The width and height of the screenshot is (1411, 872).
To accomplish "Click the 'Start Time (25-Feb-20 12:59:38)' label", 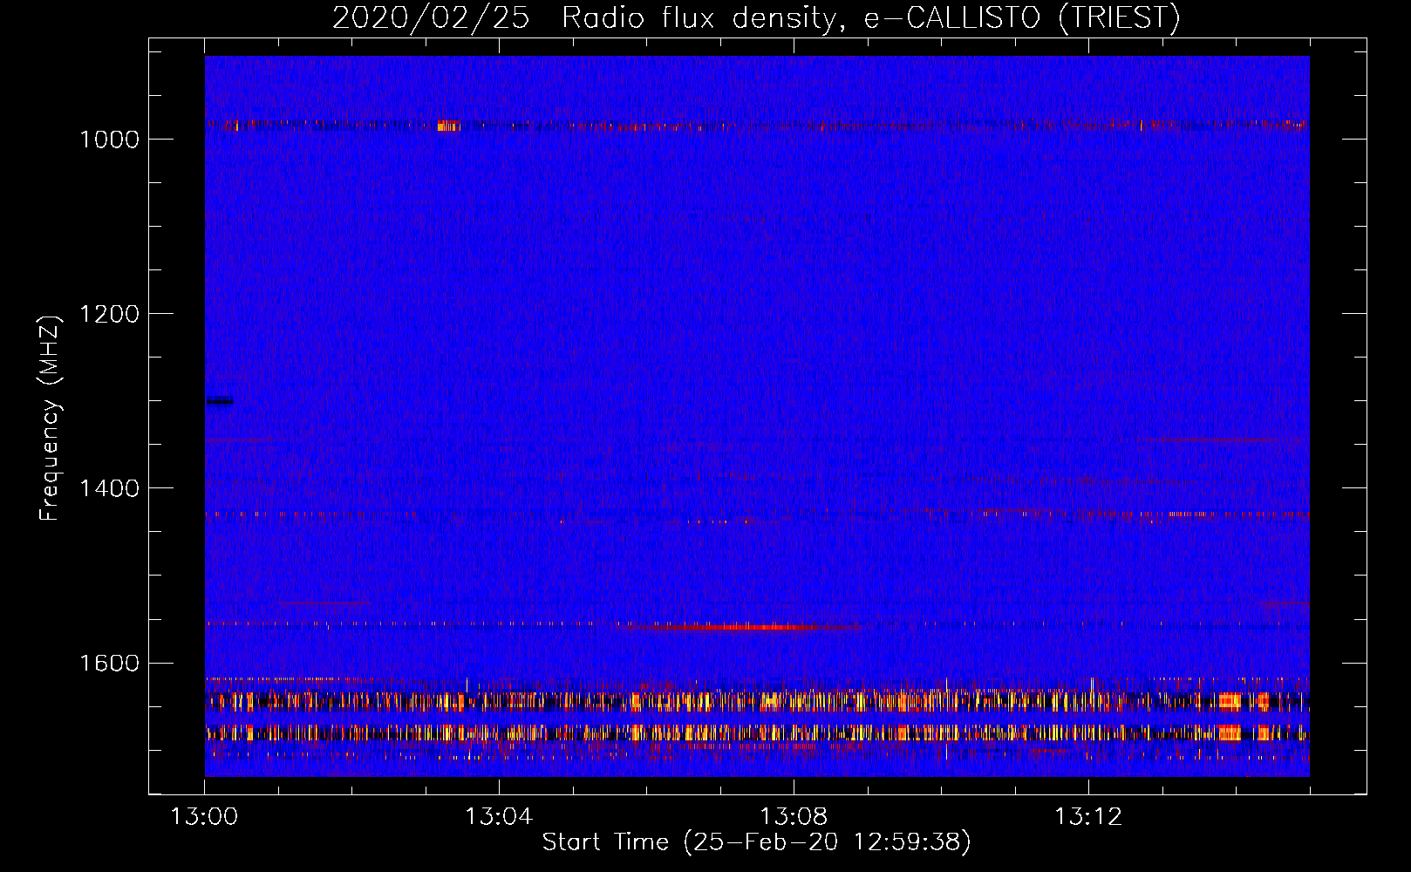I will coord(756,842).
